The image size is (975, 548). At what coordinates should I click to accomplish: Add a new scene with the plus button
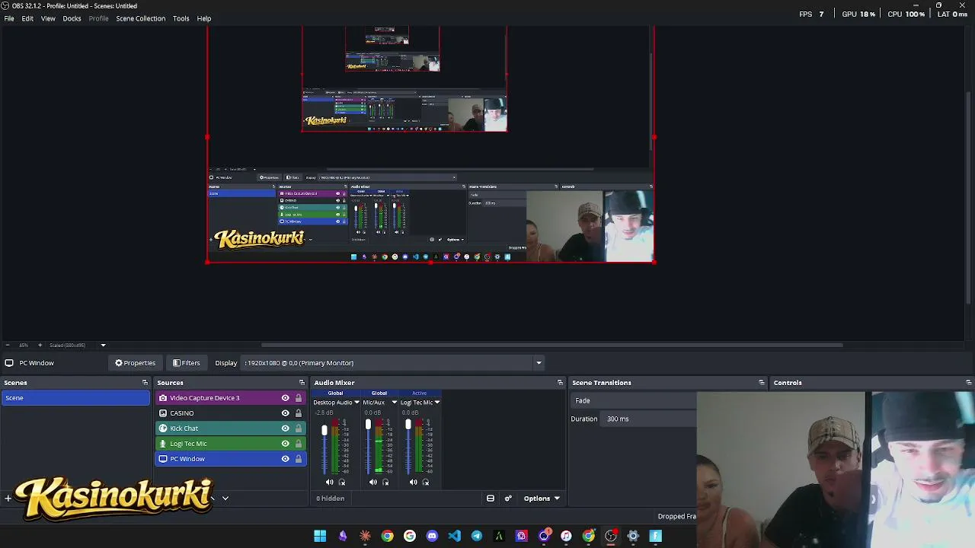(x=8, y=499)
